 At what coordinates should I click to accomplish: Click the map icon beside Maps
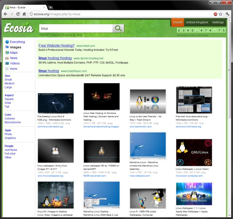(x=7, y=53)
